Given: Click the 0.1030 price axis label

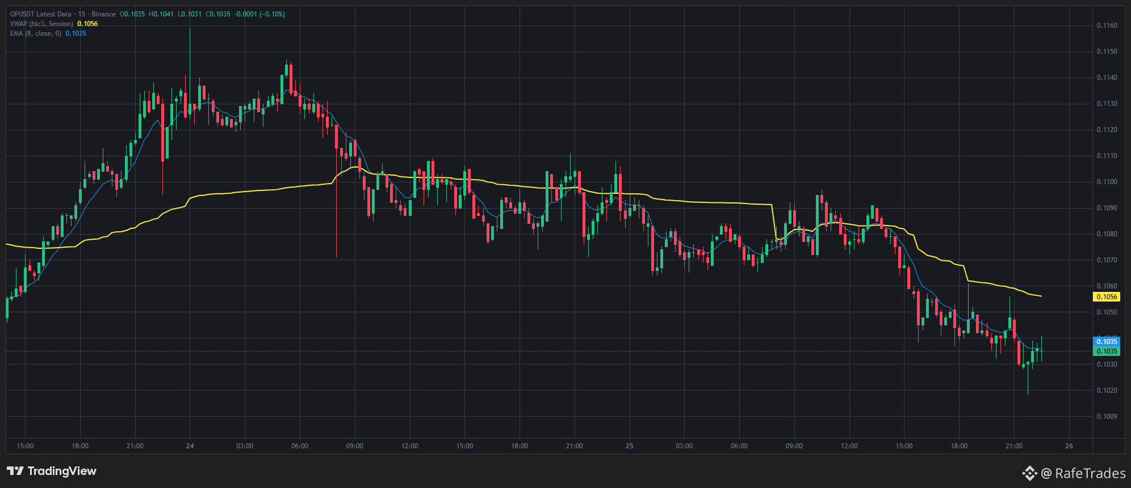Looking at the screenshot, I should (x=1107, y=364).
